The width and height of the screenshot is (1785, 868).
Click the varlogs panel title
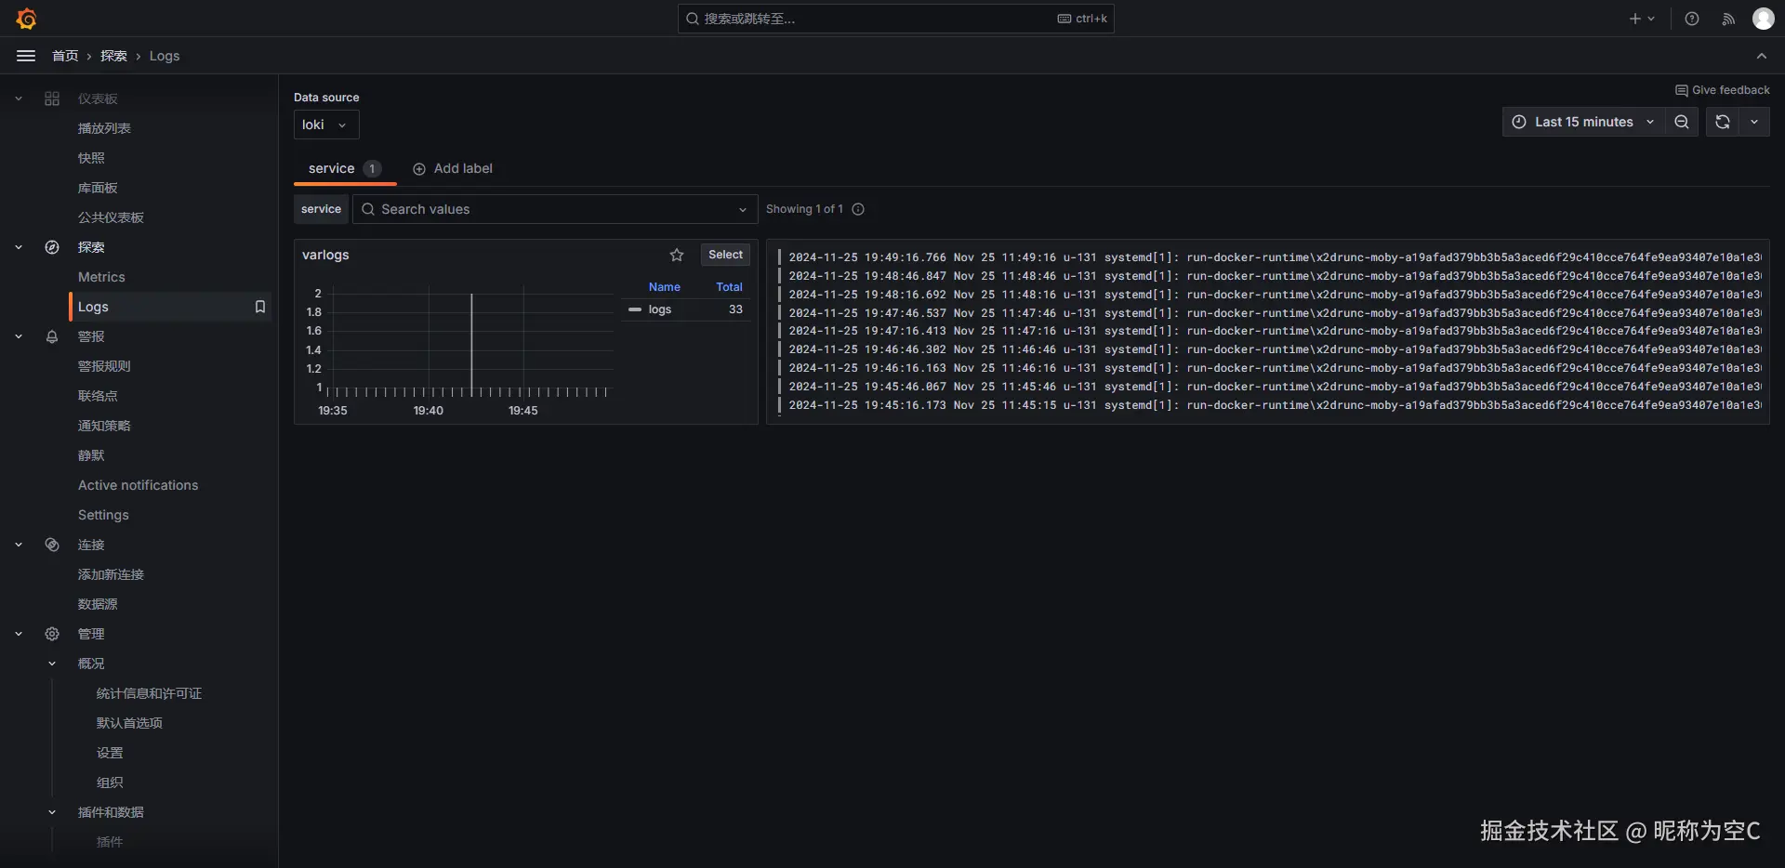pos(325,255)
